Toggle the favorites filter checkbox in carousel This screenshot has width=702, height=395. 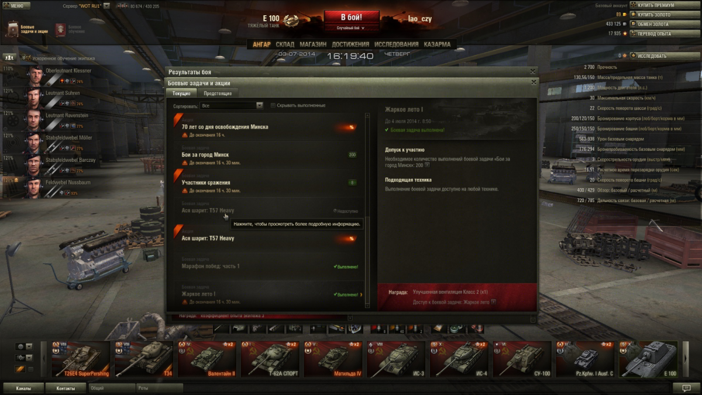[x=30, y=369]
